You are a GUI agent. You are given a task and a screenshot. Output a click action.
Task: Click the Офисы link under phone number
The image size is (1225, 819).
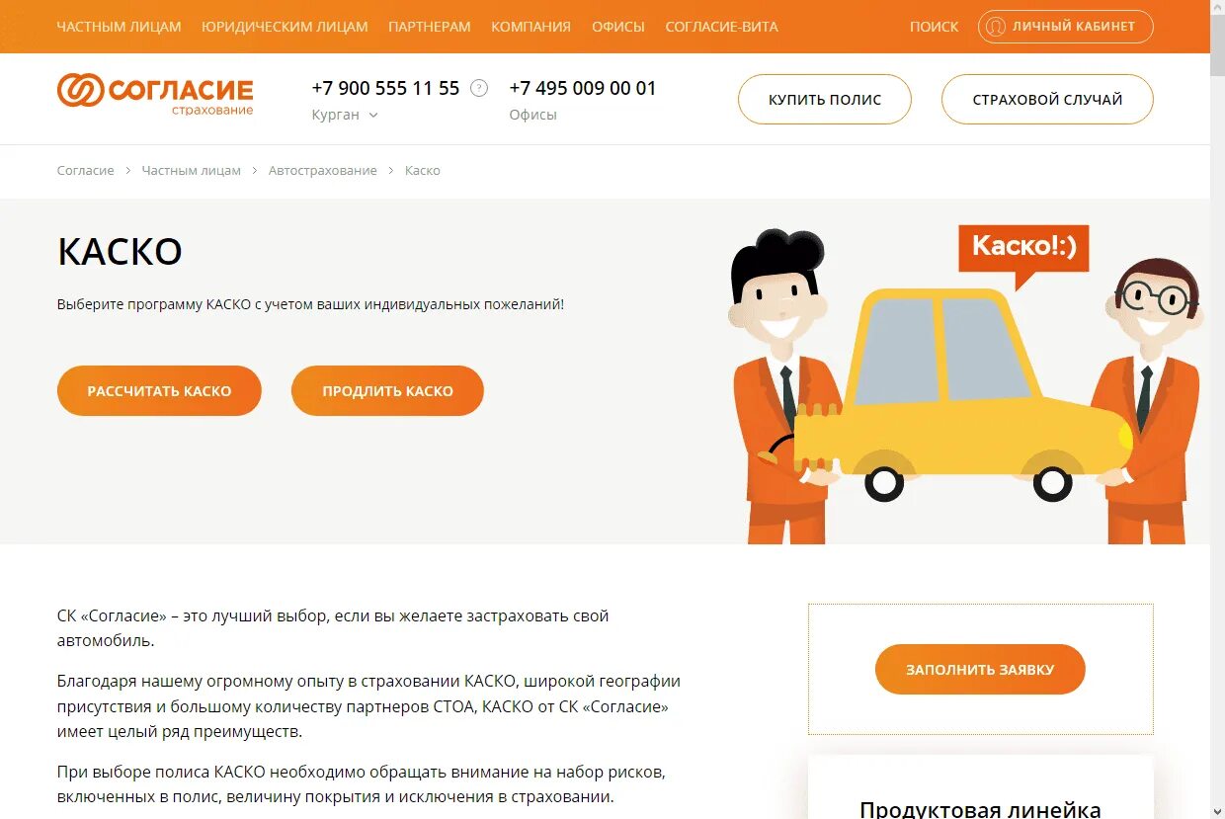pos(533,115)
